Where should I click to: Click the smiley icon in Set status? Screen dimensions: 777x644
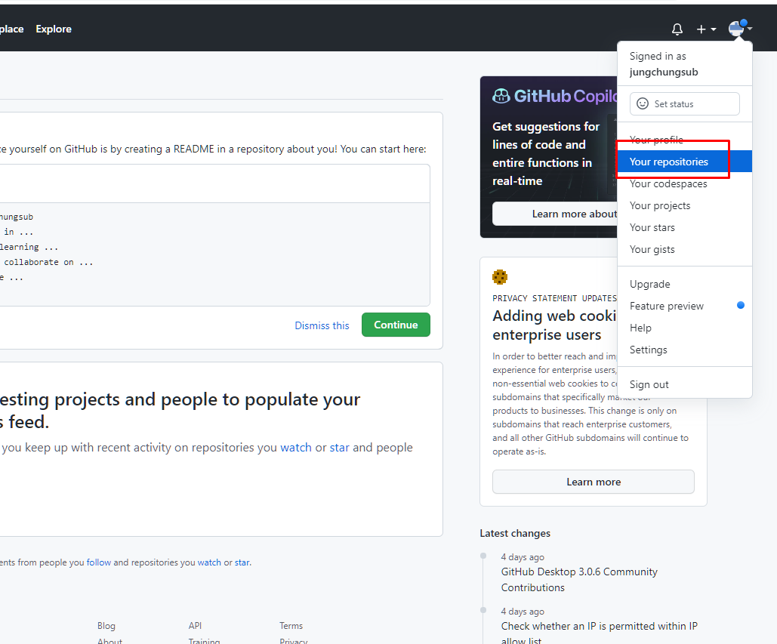(x=642, y=103)
